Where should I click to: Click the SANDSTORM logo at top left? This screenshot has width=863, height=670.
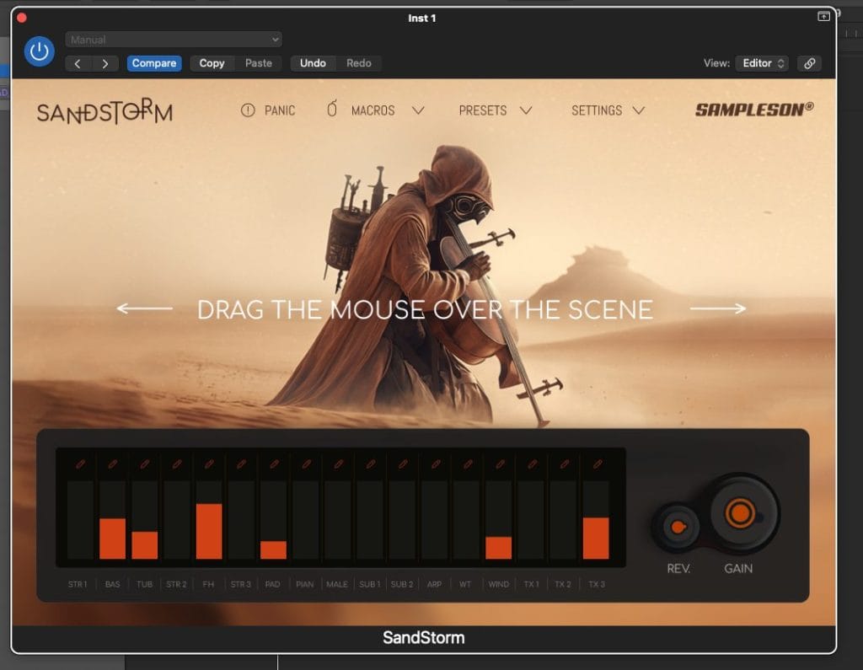(105, 112)
